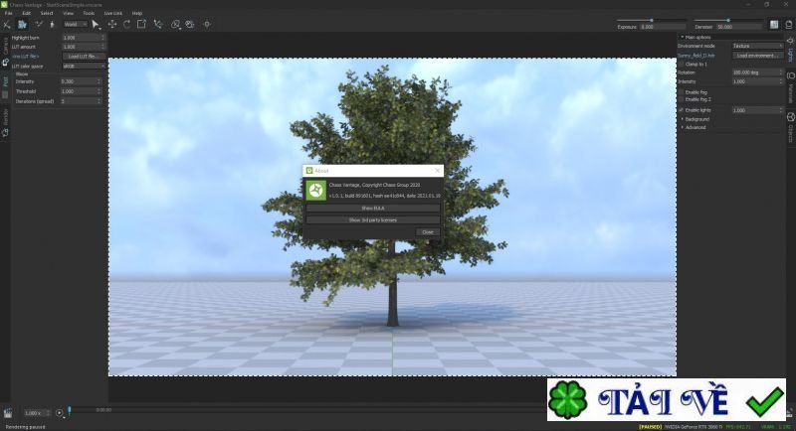The image size is (796, 431).
Task: Click the first navigation tool icon in toolbar
Action: [7, 24]
